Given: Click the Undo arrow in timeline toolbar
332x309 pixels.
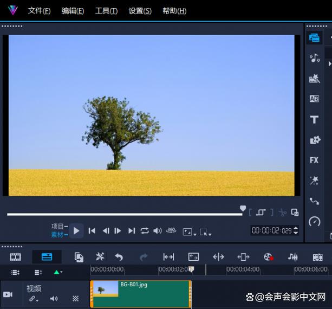Looking at the screenshot, I should 119,257.
